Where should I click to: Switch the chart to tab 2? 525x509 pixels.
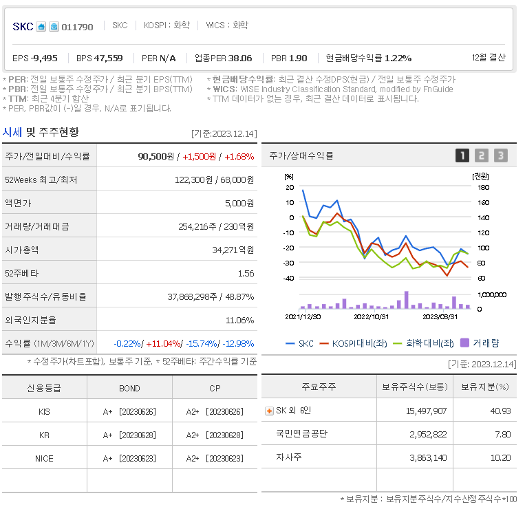click(x=482, y=155)
